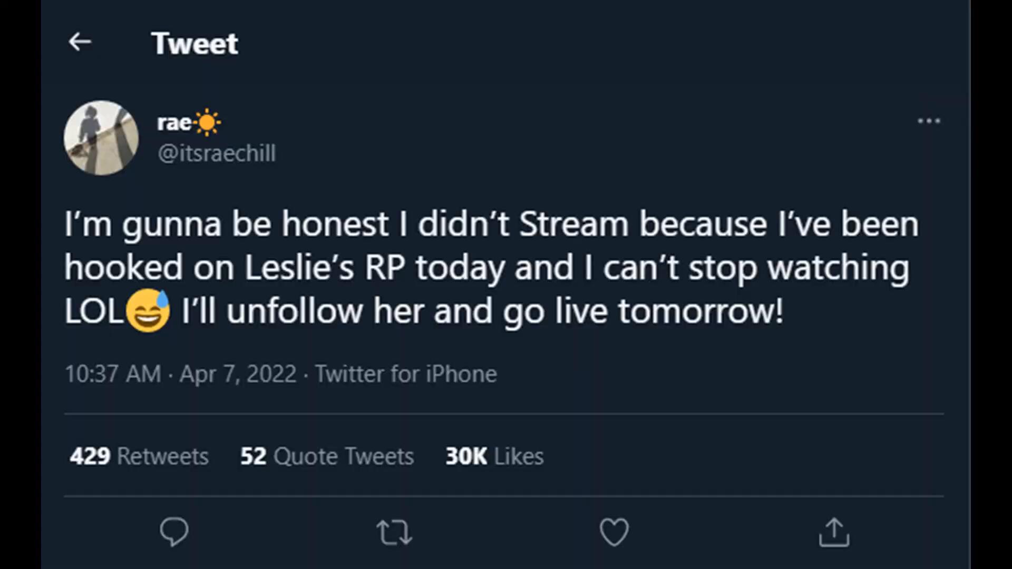View the 30K Likes list
The image size is (1012, 569).
494,456
